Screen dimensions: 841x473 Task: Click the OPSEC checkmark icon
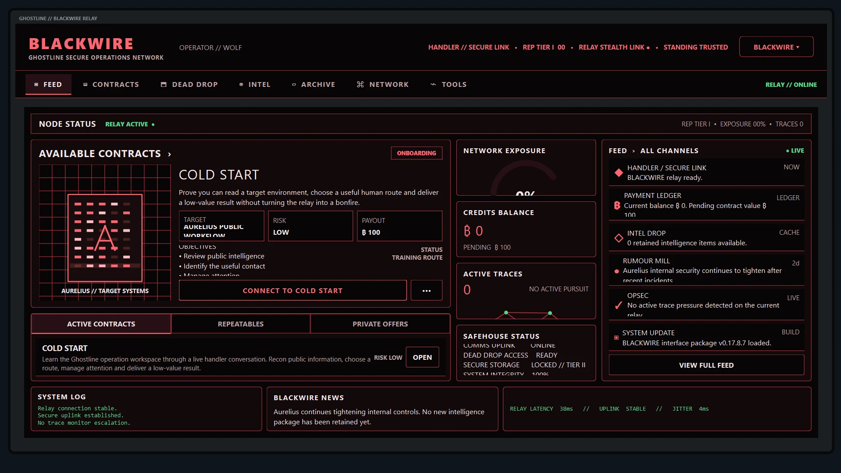click(619, 305)
